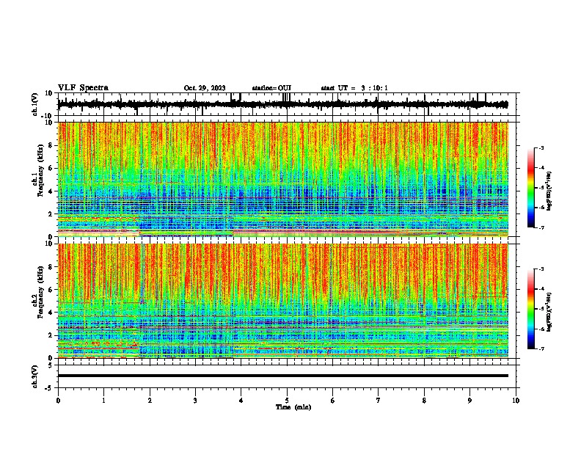Viewport: 581px width, 449px height.
Task: Click time axis tick label "3"
Action: [195, 401]
